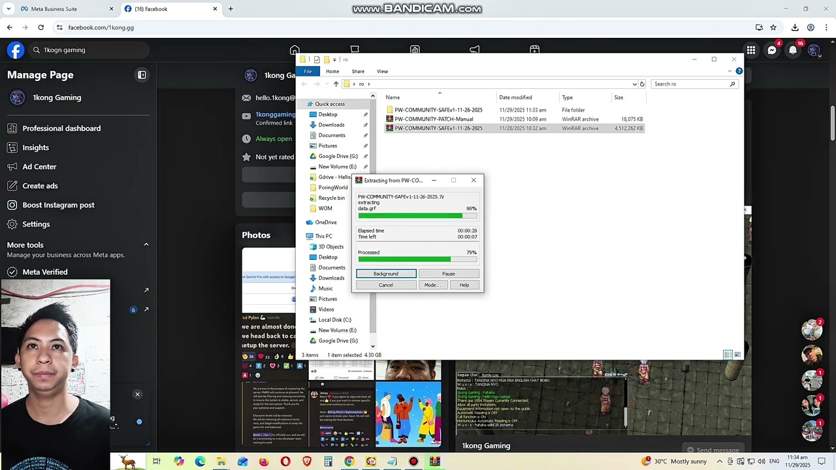Viewport: 836px width, 470px height.
Task: Open the File tab in File Explorer
Action: [x=308, y=71]
